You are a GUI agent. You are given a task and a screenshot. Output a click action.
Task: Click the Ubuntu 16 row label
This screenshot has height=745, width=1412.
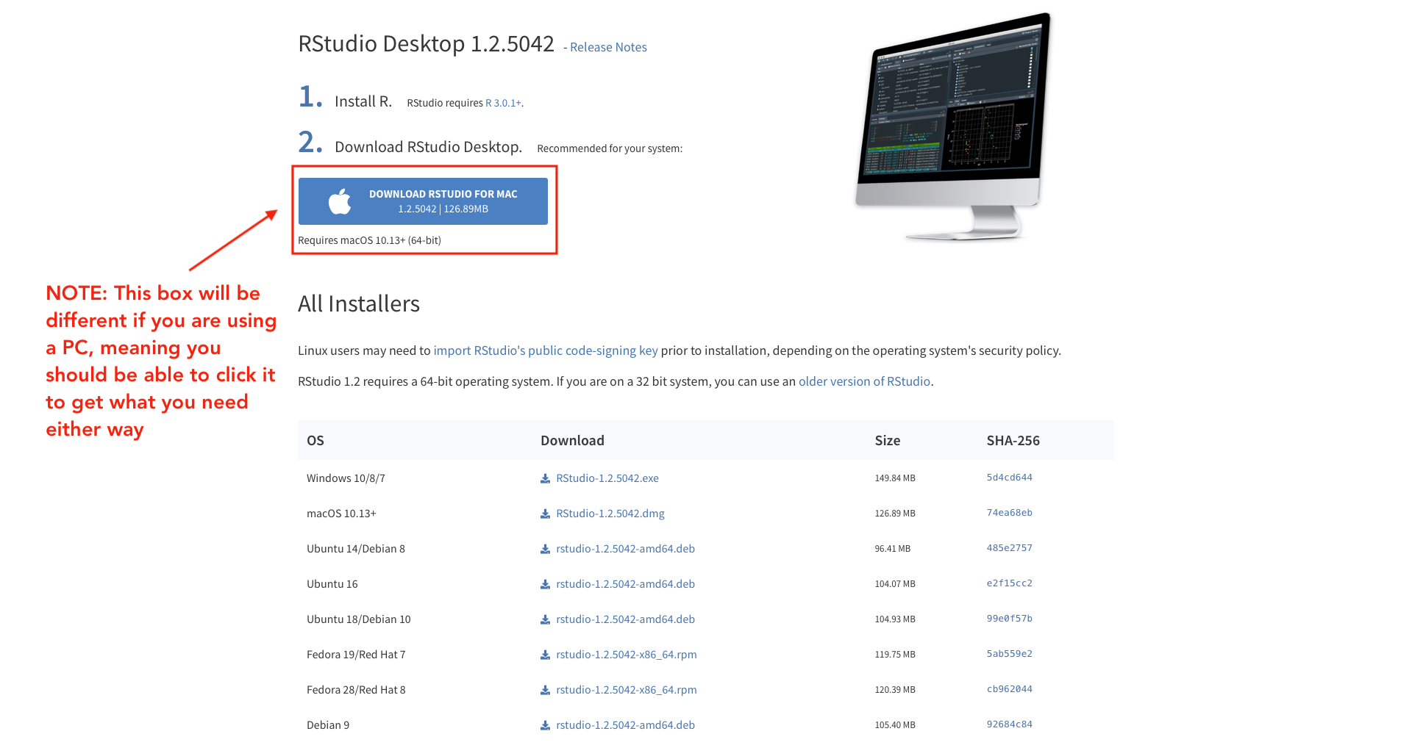[x=332, y=584]
